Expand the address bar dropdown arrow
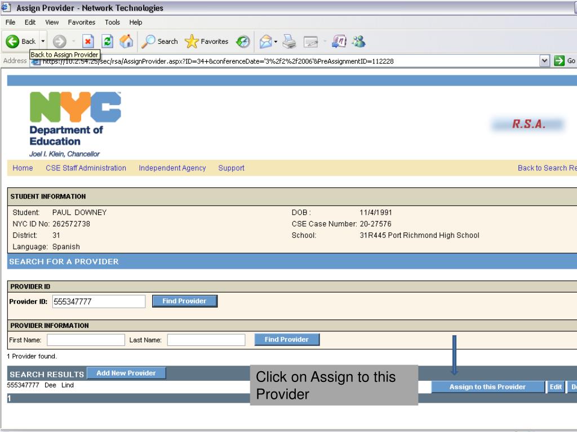The height and width of the screenshot is (432, 577). (x=545, y=61)
